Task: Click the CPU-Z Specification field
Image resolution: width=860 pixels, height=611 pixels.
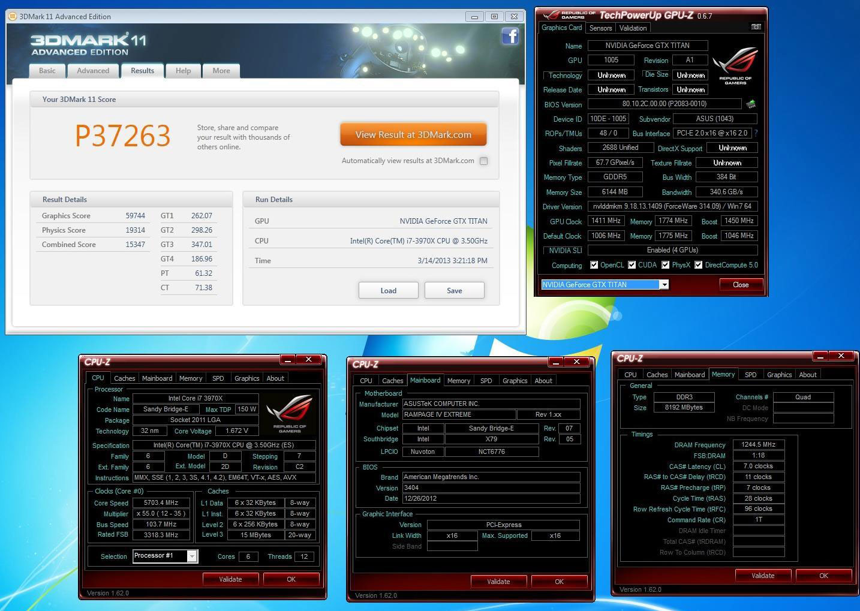Action: pos(224,446)
